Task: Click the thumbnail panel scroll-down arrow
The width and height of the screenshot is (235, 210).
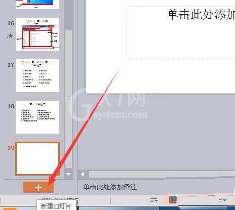Action: pyautogui.click(x=68, y=174)
